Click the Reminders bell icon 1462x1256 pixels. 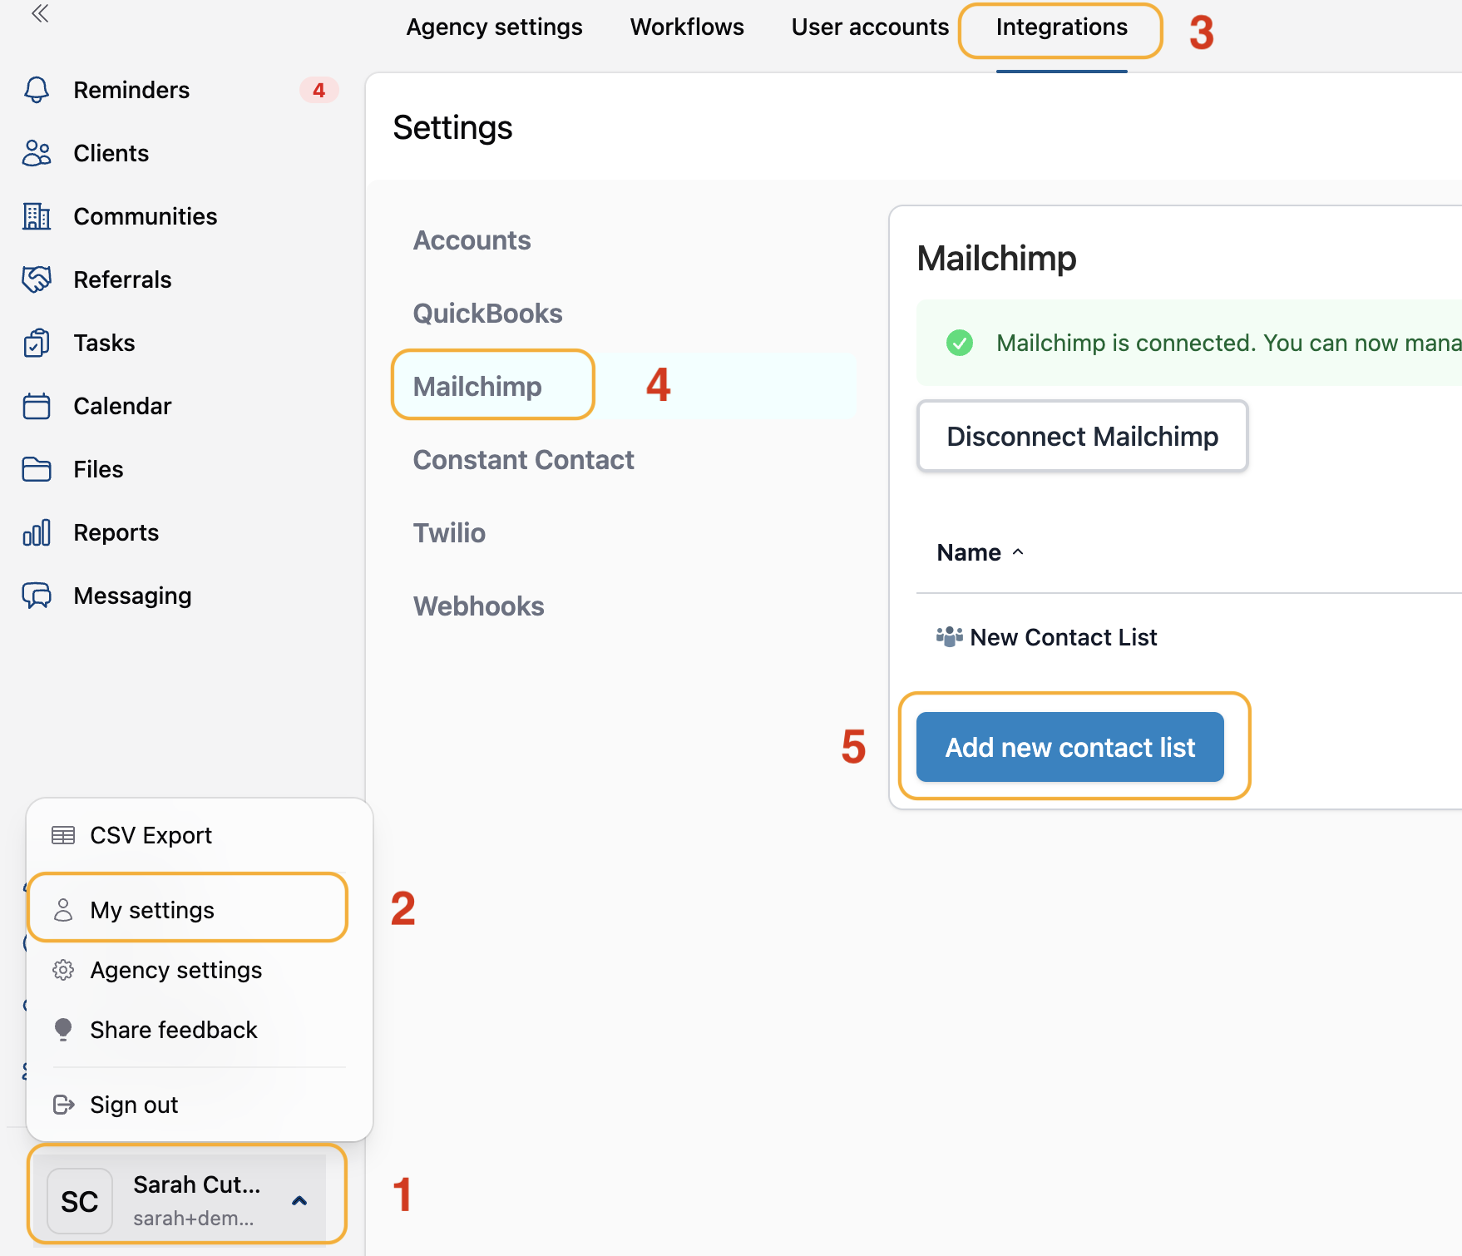click(37, 90)
